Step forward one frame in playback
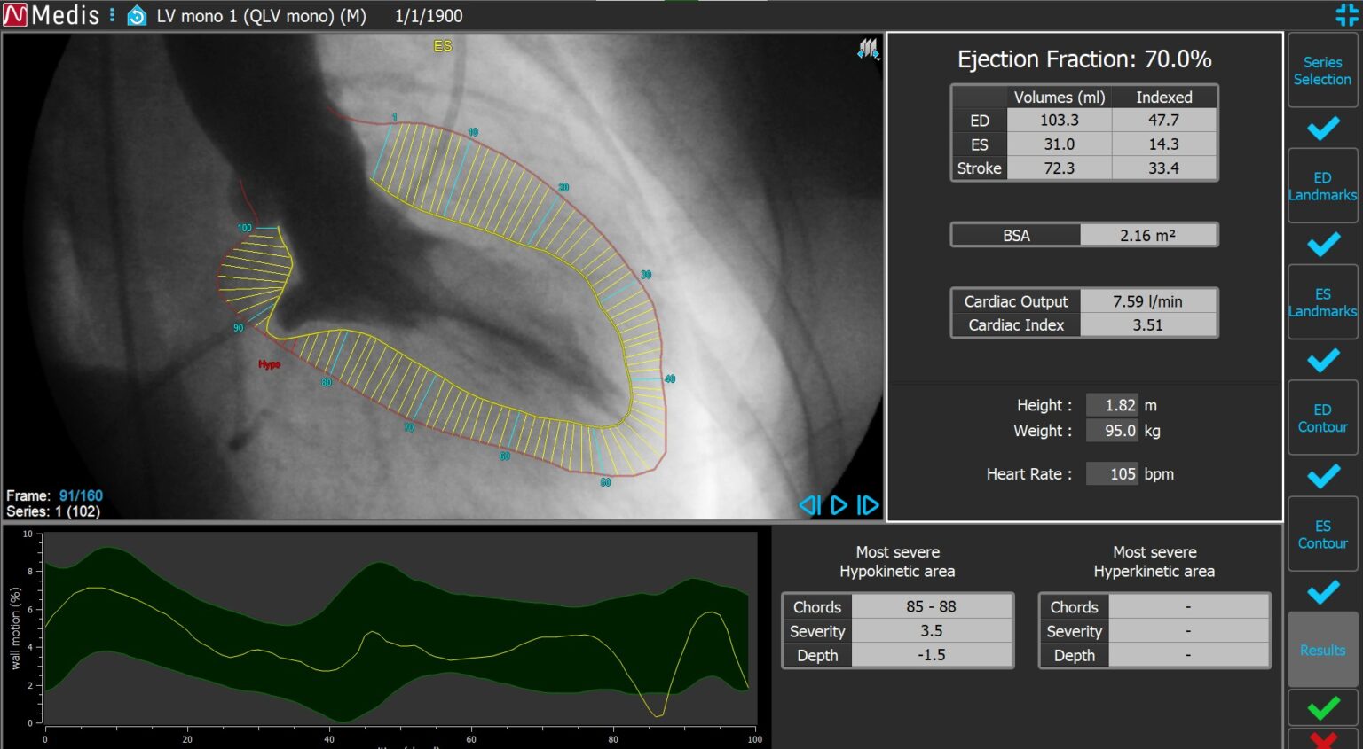Viewport: 1363px width, 749px height. (867, 505)
